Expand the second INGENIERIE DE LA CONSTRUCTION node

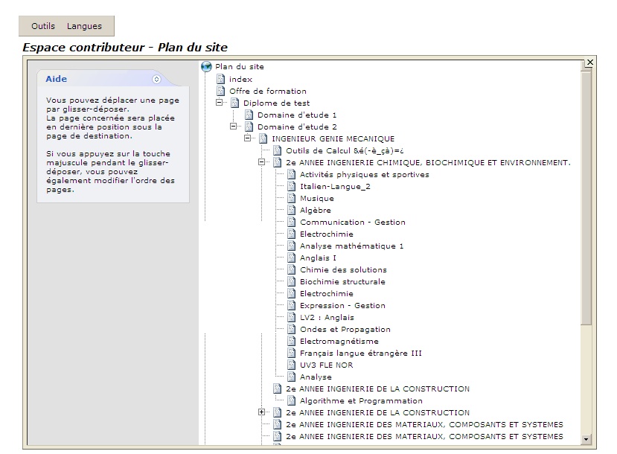pos(262,412)
